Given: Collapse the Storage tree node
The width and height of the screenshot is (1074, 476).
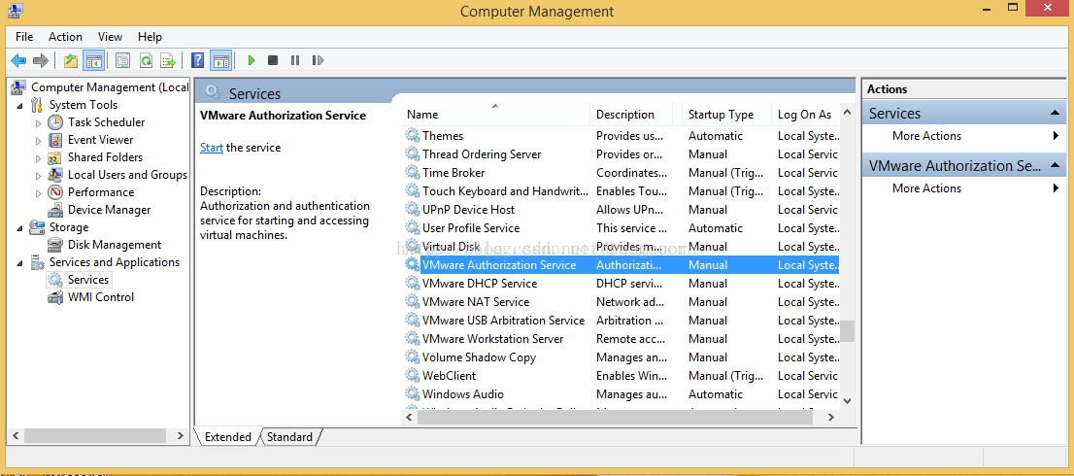Looking at the screenshot, I should tap(19, 228).
